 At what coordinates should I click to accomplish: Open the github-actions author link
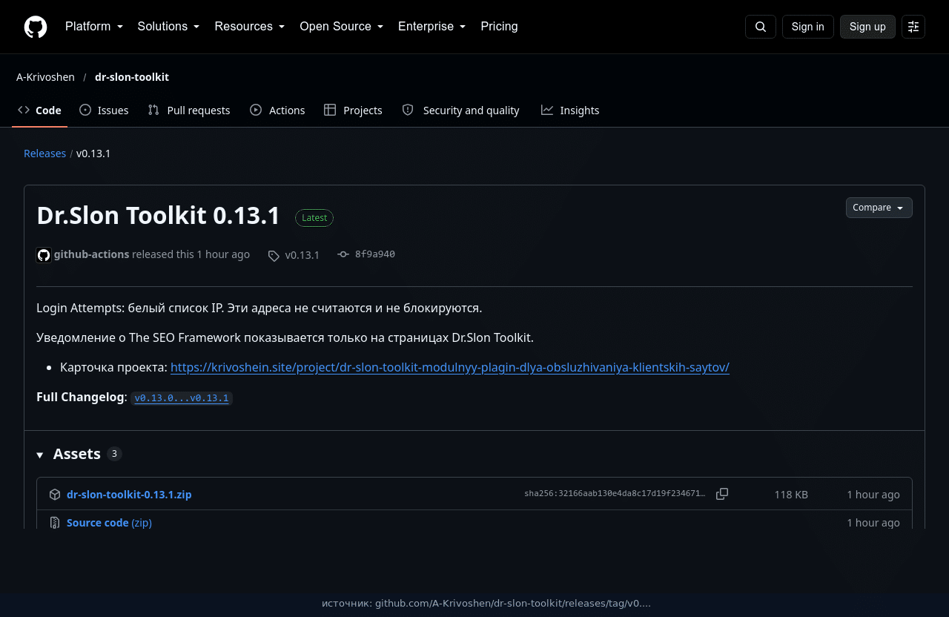tap(91, 254)
